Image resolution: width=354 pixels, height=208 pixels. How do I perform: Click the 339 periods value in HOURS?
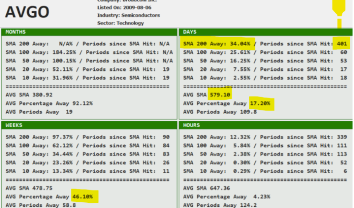tap(342, 137)
